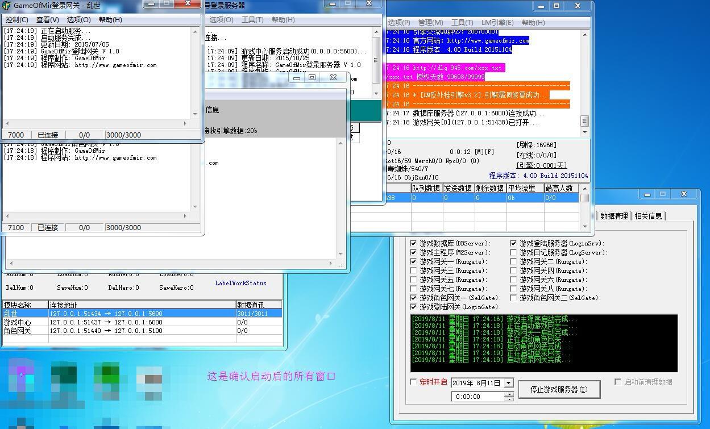Click the LabelWorkStatus label
The height and width of the screenshot is (429, 710).
[240, 283]
